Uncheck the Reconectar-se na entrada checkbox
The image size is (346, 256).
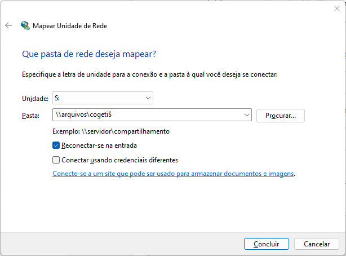(56, 145)
